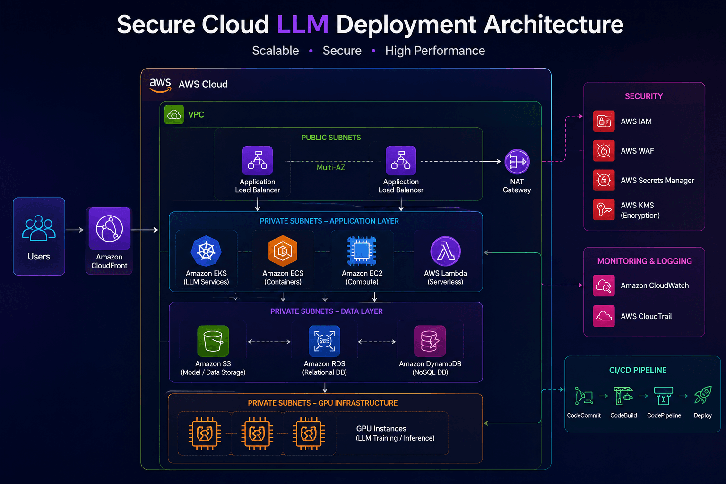Click the 'GPU Instances' label
Image resolution: width=726 pixels, height=484 pixels.
(381, 429)
